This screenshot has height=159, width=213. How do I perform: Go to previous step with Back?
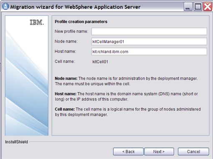tap(128, 151)
